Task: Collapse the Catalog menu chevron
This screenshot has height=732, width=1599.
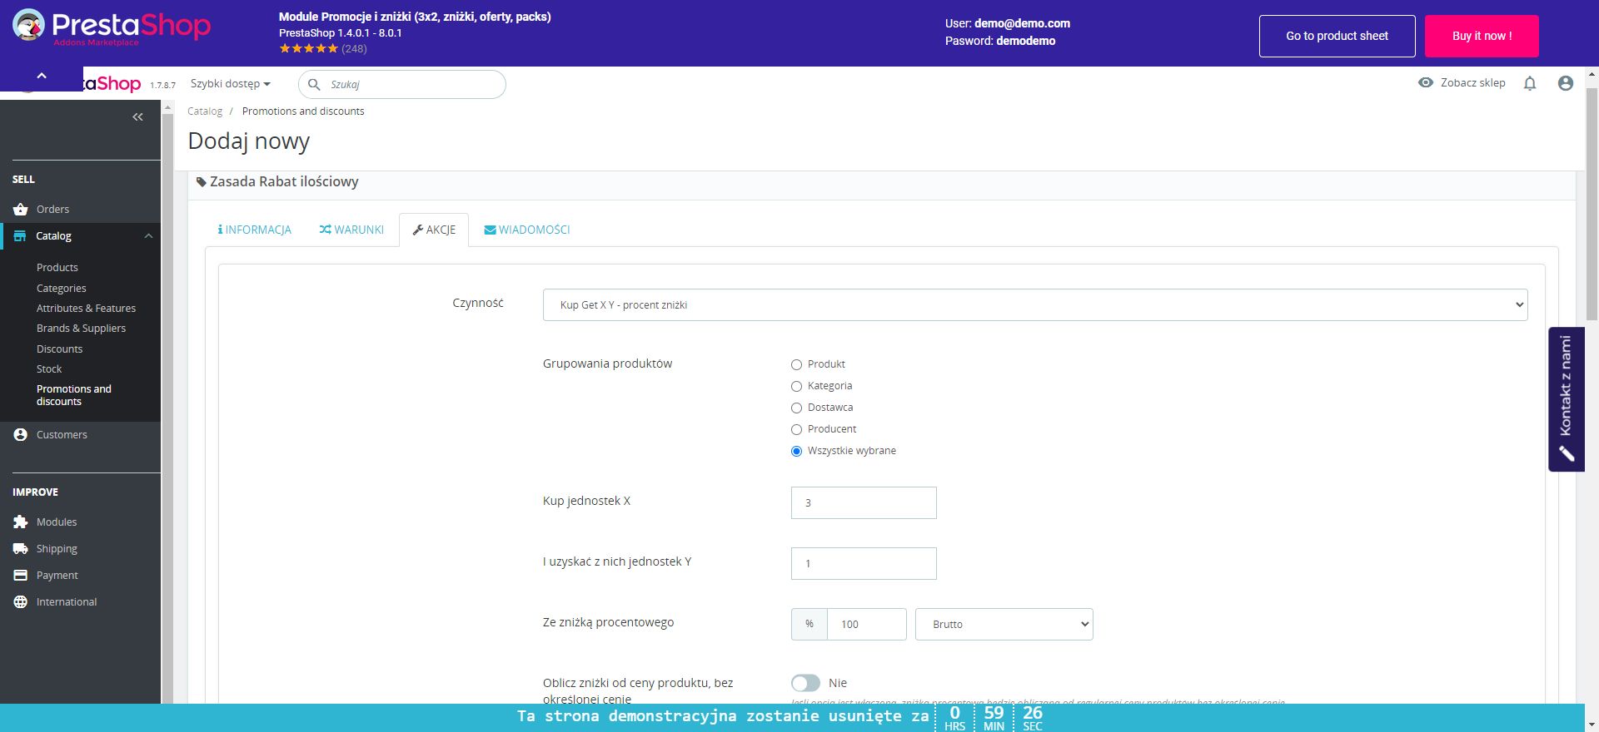Action: tap(148, 236)
